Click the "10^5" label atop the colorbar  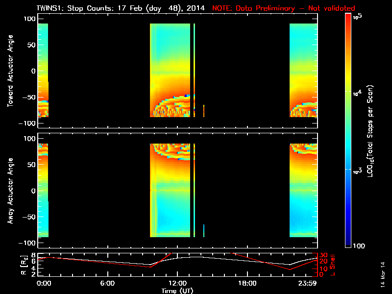358,17
